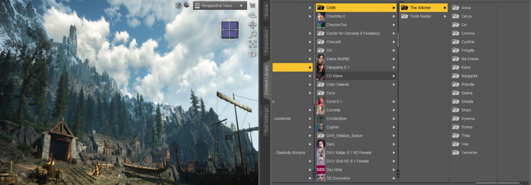Select the Elasticity Morphs entry
Image resolution: width=531 pixels, height=185 pixels.
(x=289, y=153)
